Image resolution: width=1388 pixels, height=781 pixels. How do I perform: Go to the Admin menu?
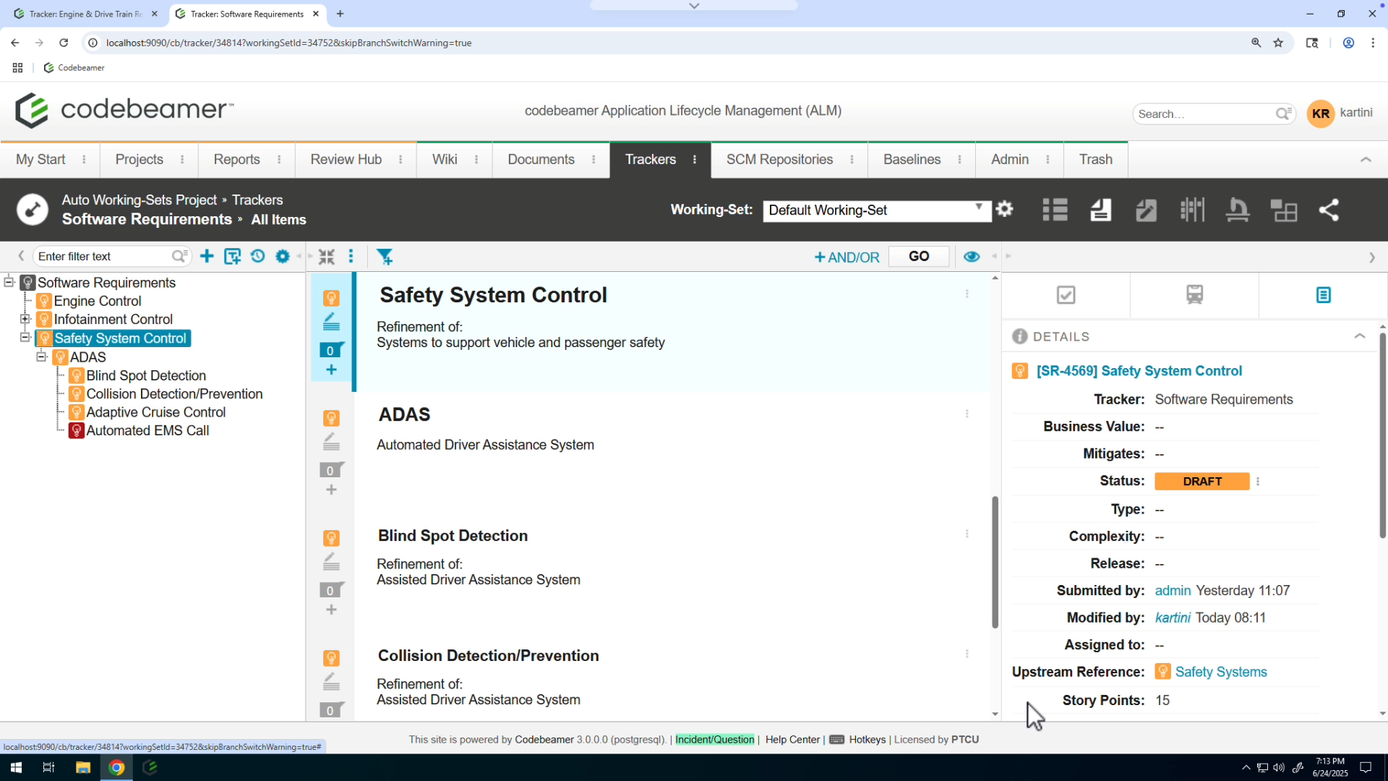pos(1010,159)
